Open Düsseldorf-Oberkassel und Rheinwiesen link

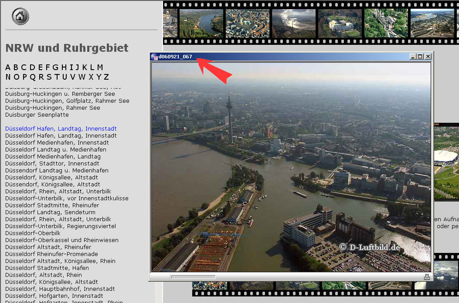pos(61,240)
